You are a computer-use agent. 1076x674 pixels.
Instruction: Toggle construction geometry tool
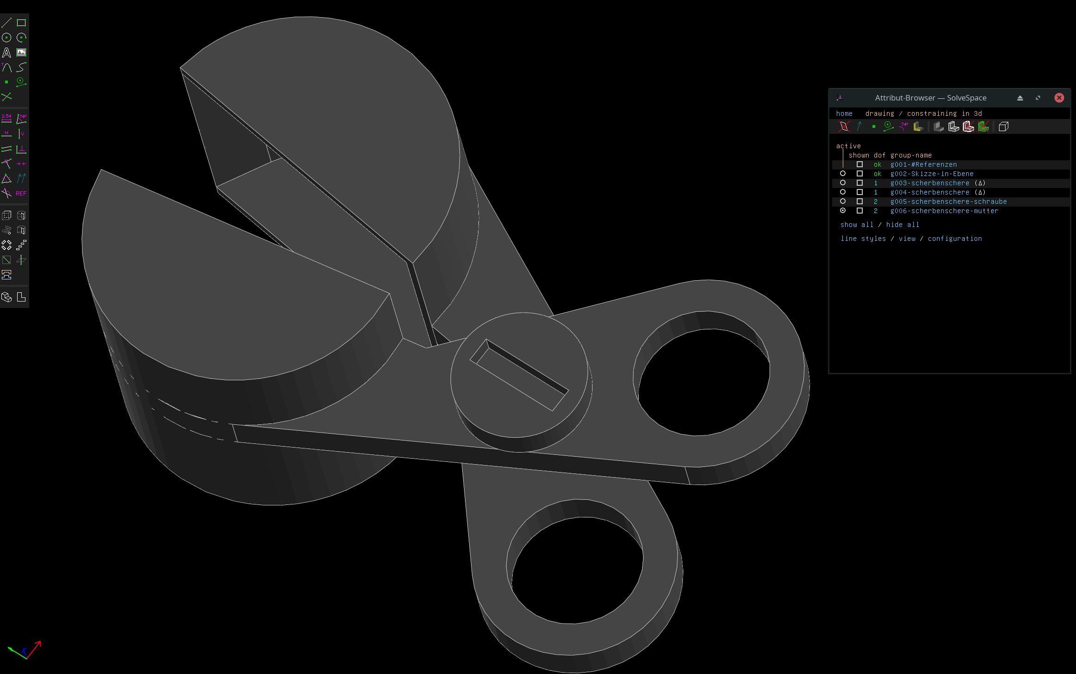[x=21, y=82]
